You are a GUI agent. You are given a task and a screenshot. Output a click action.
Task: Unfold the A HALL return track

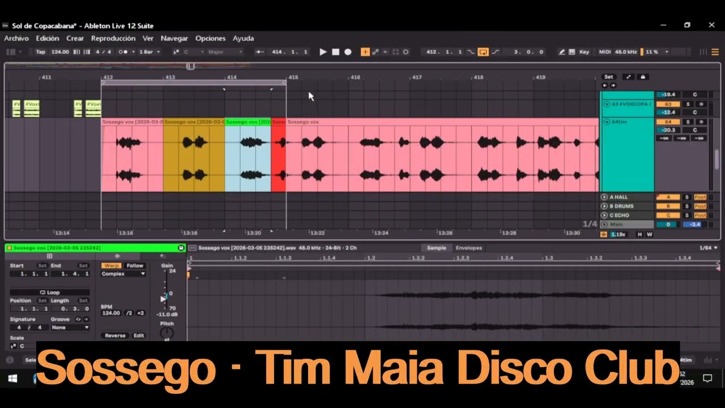coord(604,197)
